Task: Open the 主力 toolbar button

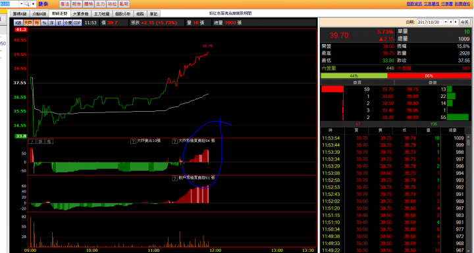Action: 100,4
